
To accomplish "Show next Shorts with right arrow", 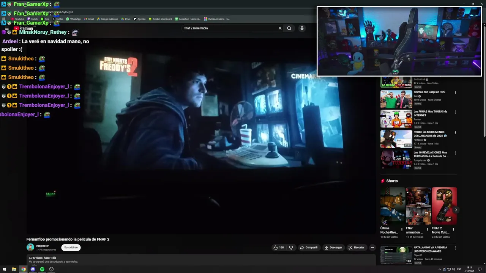I will coord(456,210).
